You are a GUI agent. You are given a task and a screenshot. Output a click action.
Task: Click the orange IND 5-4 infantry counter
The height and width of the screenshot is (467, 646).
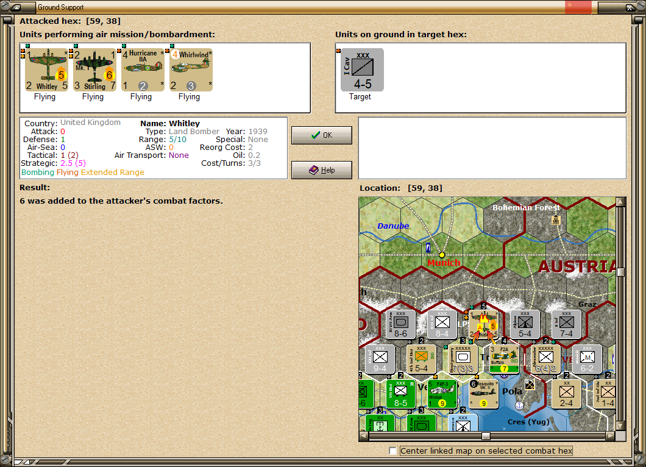tap(422, 360)
